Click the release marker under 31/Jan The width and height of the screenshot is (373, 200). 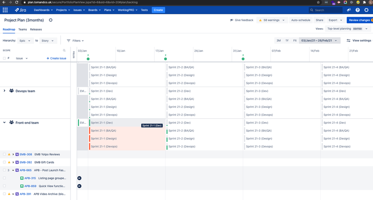(x=243, y=59)
